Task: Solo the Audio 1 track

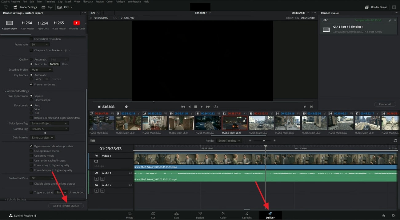Action: point(97,178)
